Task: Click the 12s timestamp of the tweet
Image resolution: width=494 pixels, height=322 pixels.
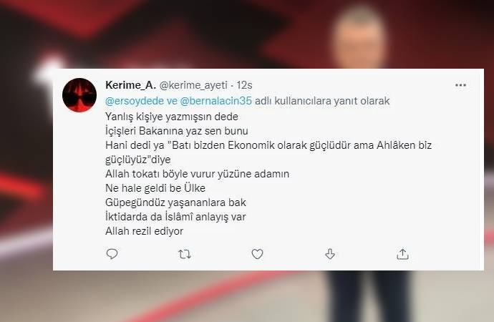Action: [244, 85]
